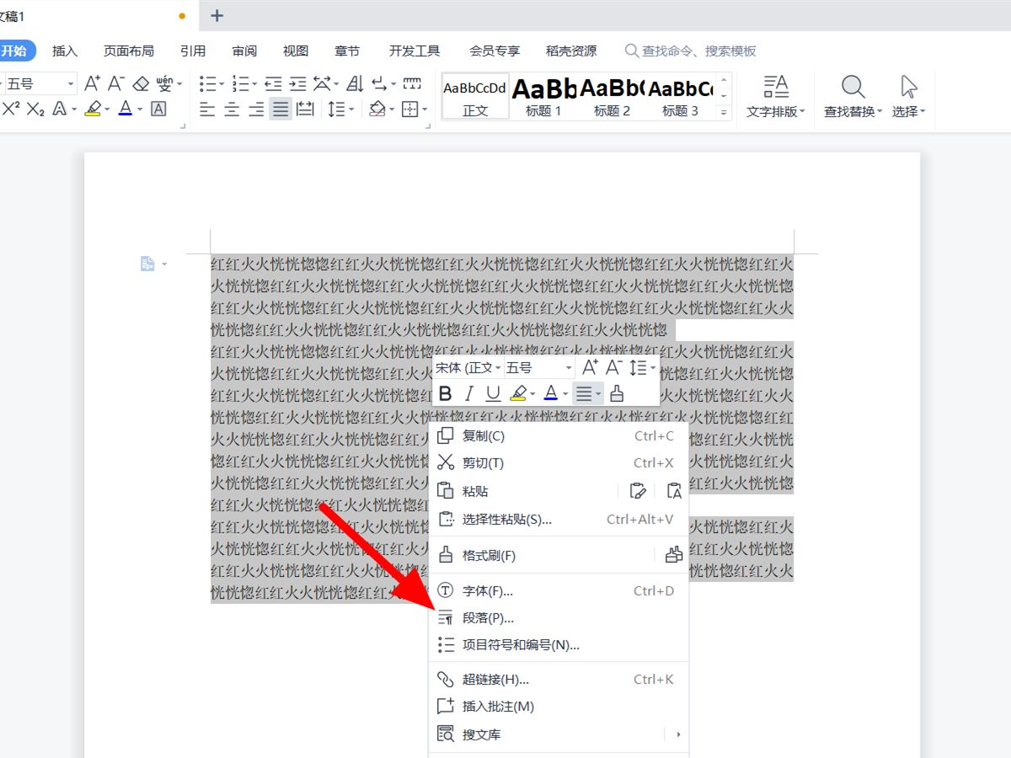Clear formatting with ribbon eraser icon
Viewport: 1011px width, 758px height.
pos(141,83)
